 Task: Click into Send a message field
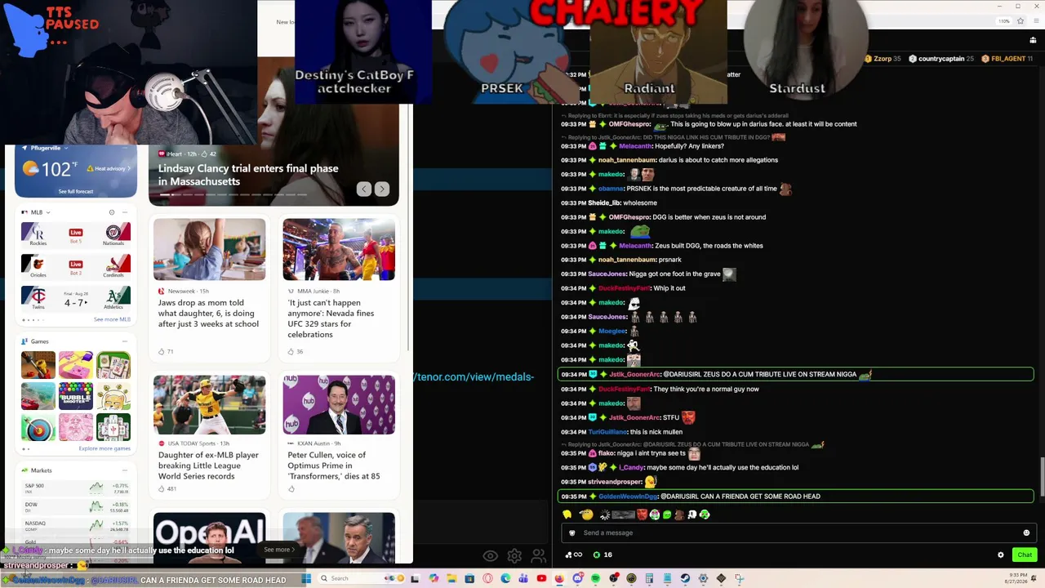coord(798,533)
